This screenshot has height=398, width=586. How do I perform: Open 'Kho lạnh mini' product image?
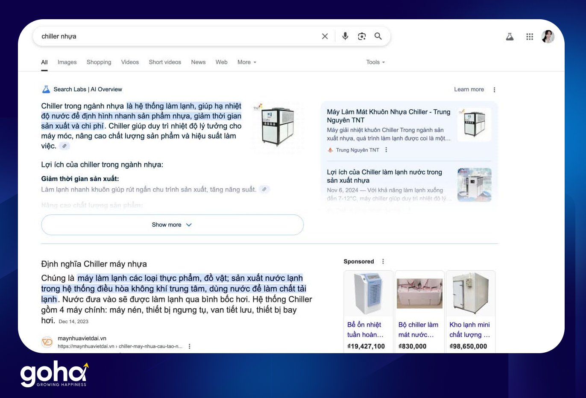470,294
